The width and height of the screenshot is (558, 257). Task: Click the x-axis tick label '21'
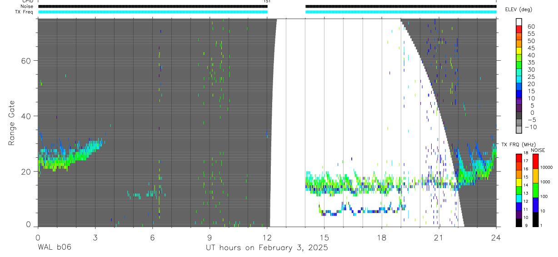pyautogui.click(x=439, y=237)
